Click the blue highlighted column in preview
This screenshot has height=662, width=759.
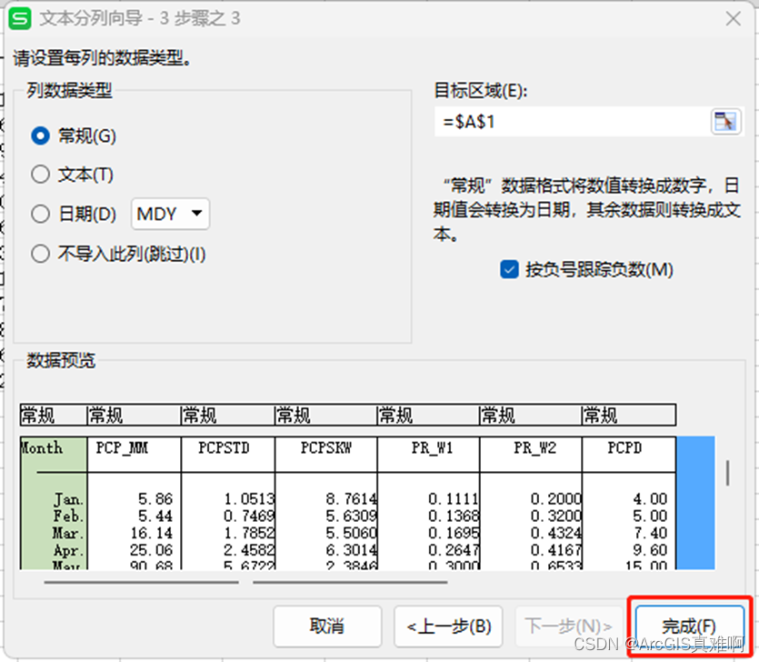(695, 503)
